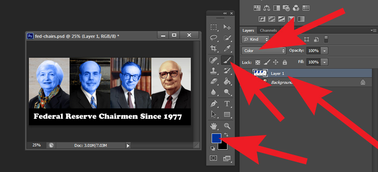Image resolution: width=378 pixels, height=172 pixels.
Task: Filter layers for smart objects
Action: [x=316, y=39]
